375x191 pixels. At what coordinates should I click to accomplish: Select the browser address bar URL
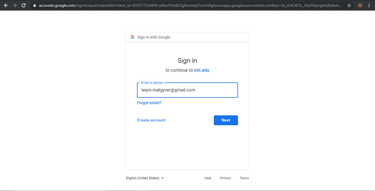click(x=190, y=5)
